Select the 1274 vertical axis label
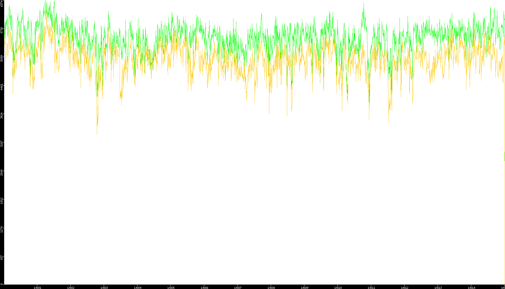Screen dimensions: 505x289 point(2,229)
